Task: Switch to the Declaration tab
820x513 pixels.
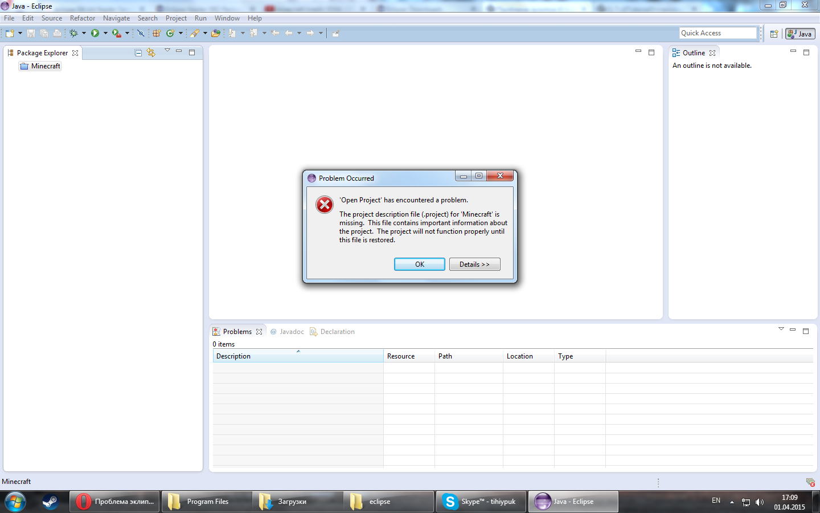Action: (332, 332)
